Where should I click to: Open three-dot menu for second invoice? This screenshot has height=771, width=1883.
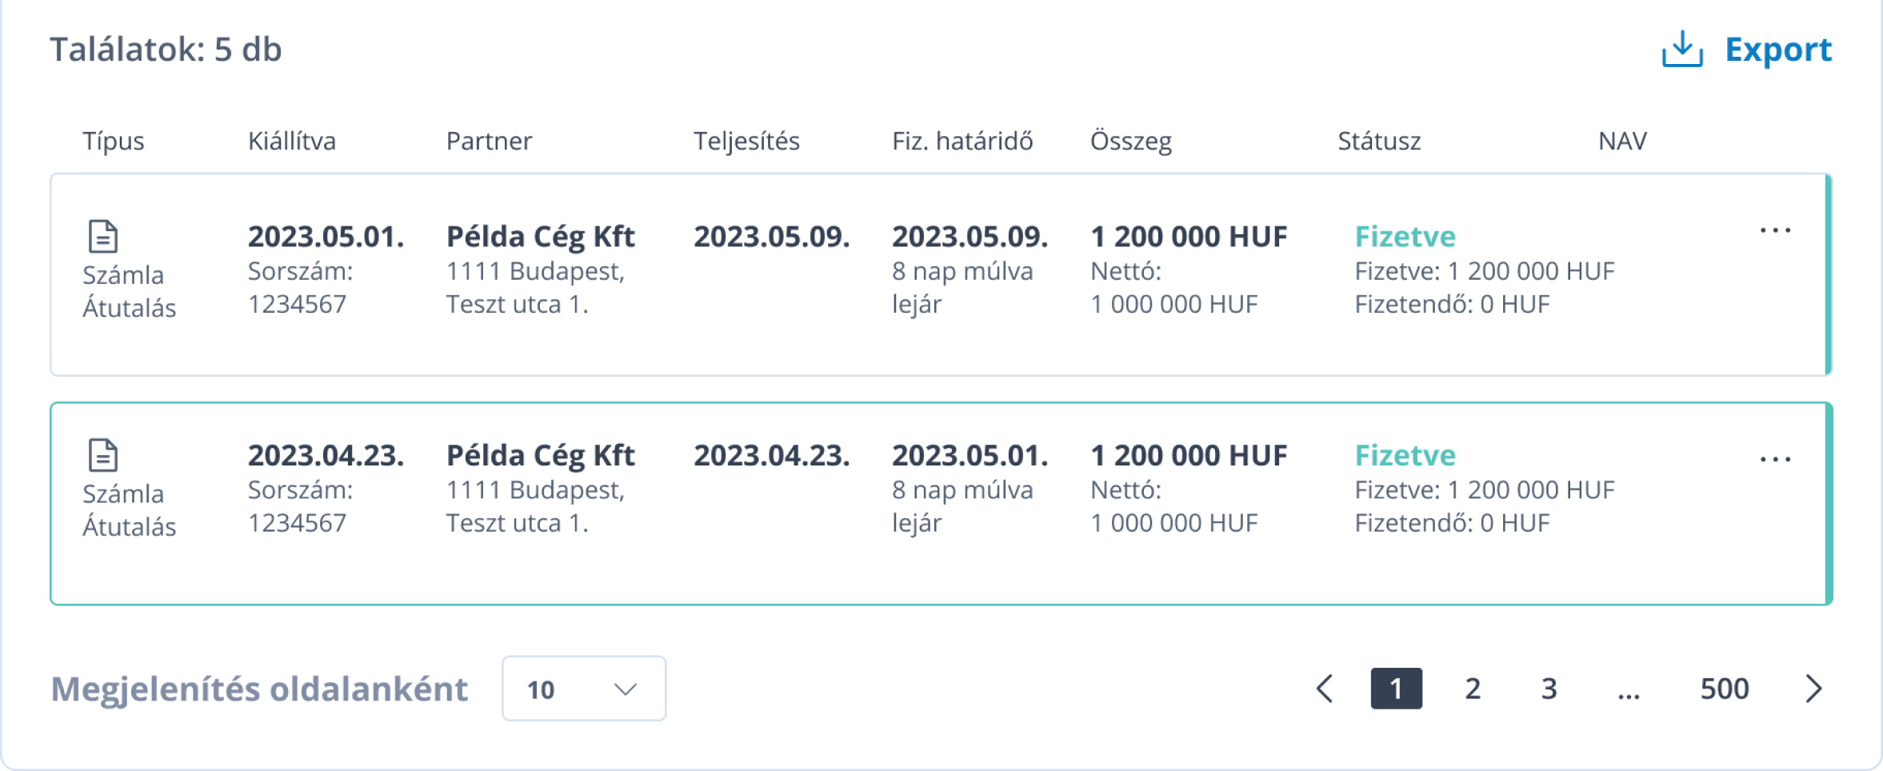pyautogui.click(x=1775, y=459)
